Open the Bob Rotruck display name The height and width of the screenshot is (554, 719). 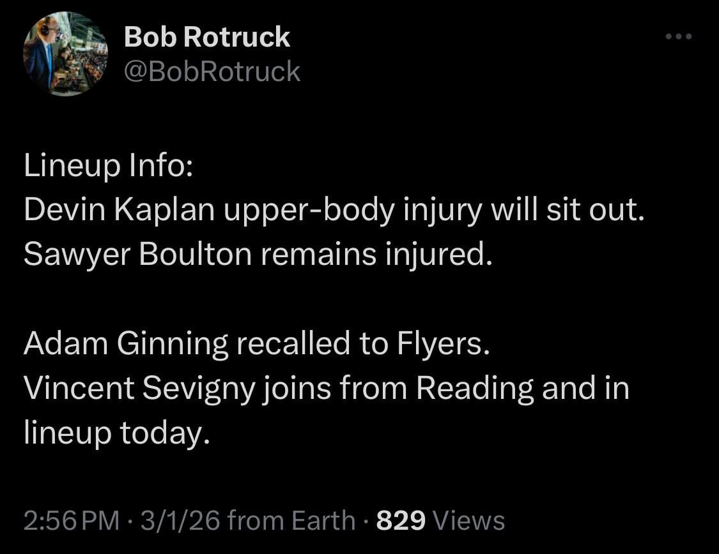pos(206,38)
